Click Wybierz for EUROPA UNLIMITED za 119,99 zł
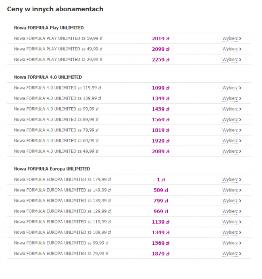The image size is (262, 279). coord(232,222)
